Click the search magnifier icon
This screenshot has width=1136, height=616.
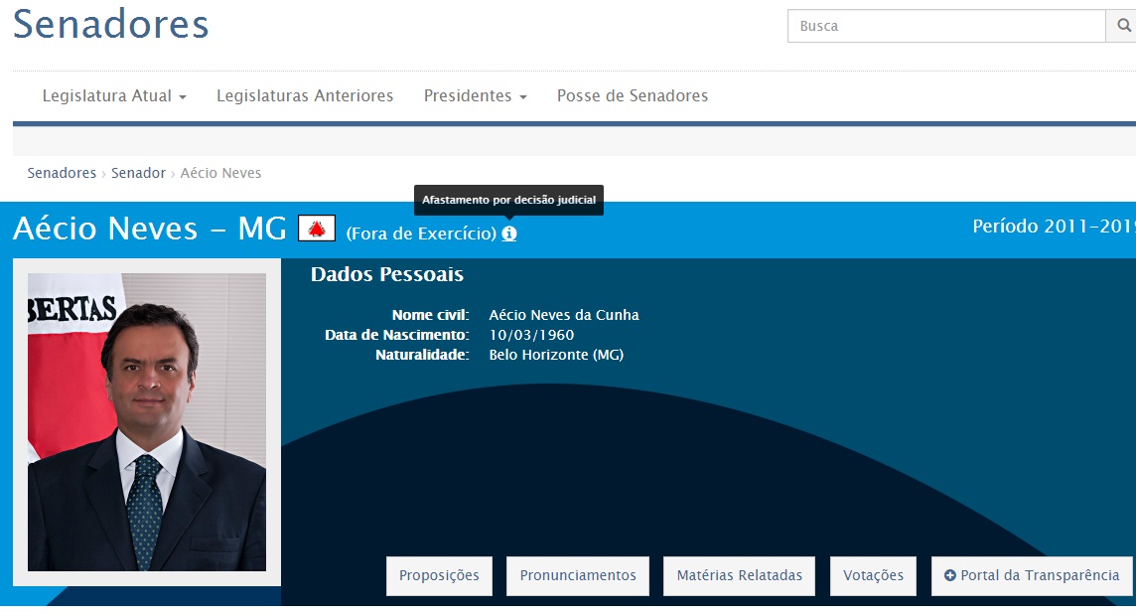[1123, 26]
